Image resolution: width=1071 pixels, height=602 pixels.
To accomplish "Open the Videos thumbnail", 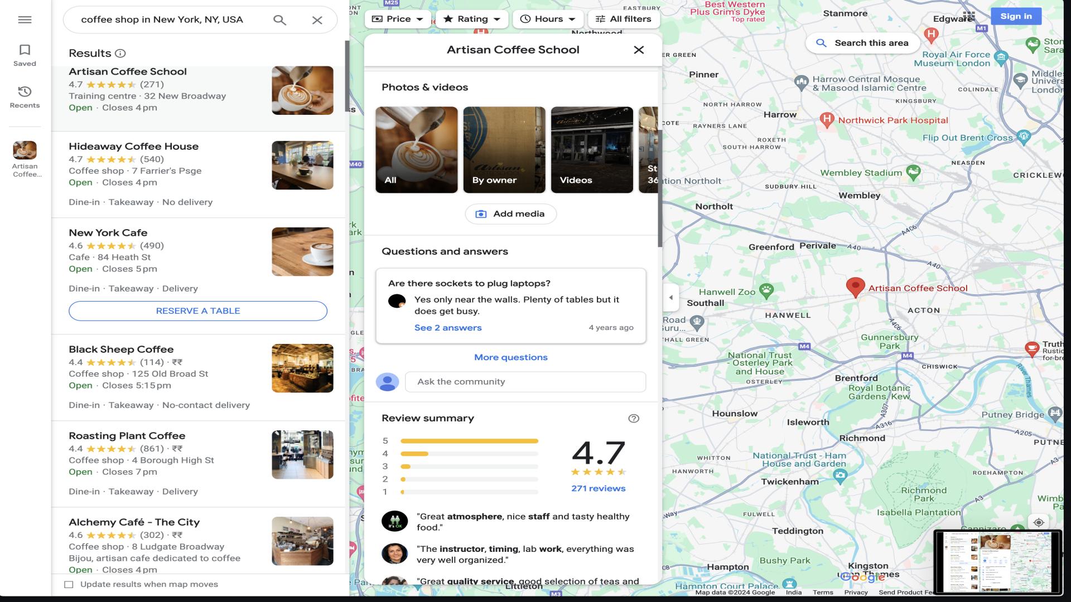I will [x=592, y=150].
